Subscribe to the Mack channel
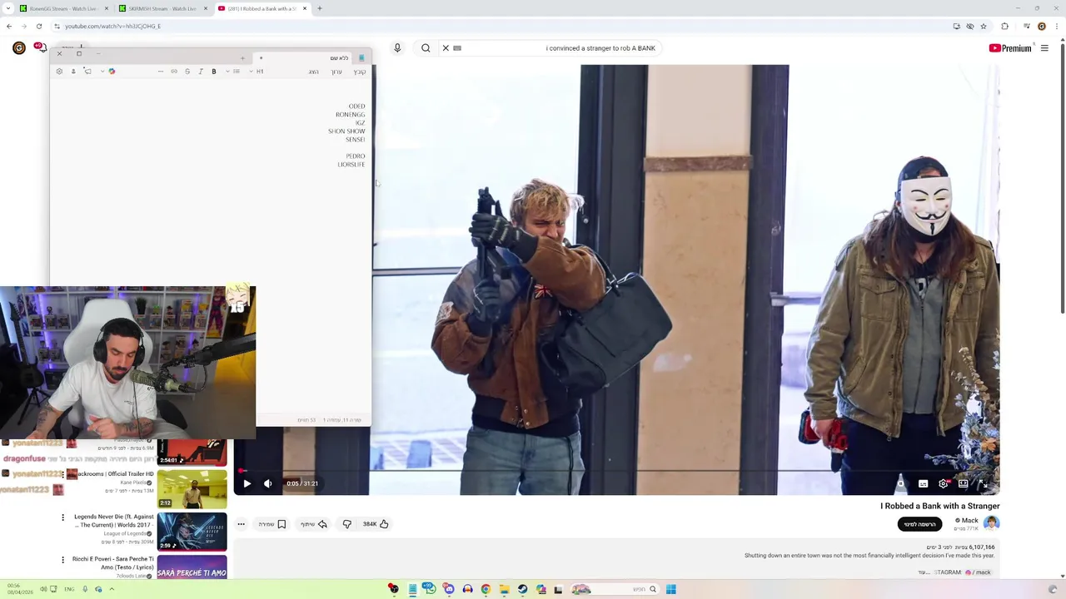 919,524
